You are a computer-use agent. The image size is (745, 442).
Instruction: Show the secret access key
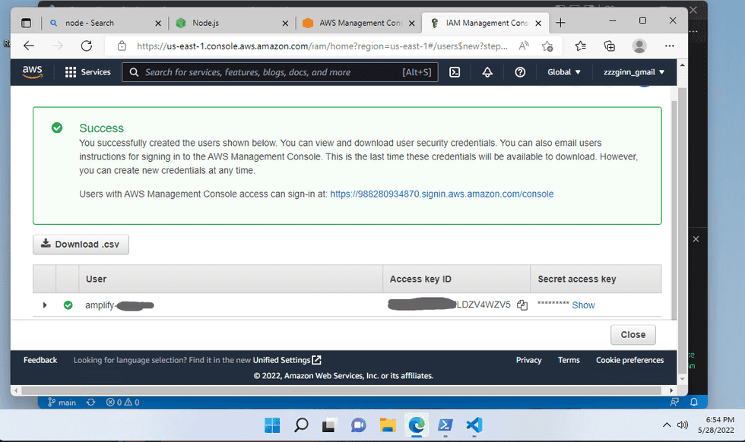[584, 305]
